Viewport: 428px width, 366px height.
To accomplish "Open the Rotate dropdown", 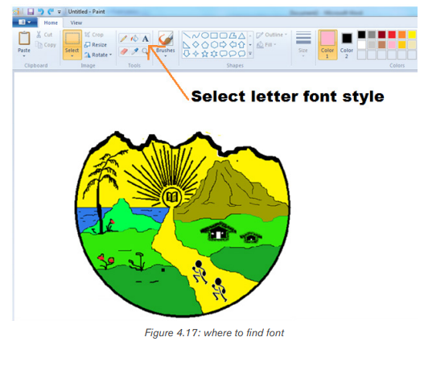I will (x=98, y=55).
